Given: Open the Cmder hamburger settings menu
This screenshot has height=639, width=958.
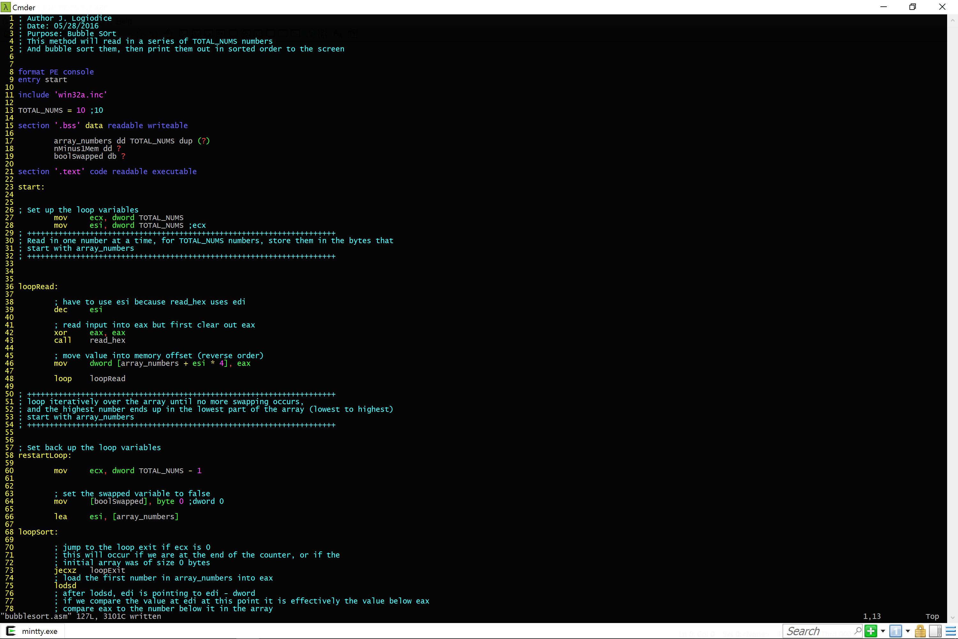Looking at the screenshot, I should pos(951,631).
